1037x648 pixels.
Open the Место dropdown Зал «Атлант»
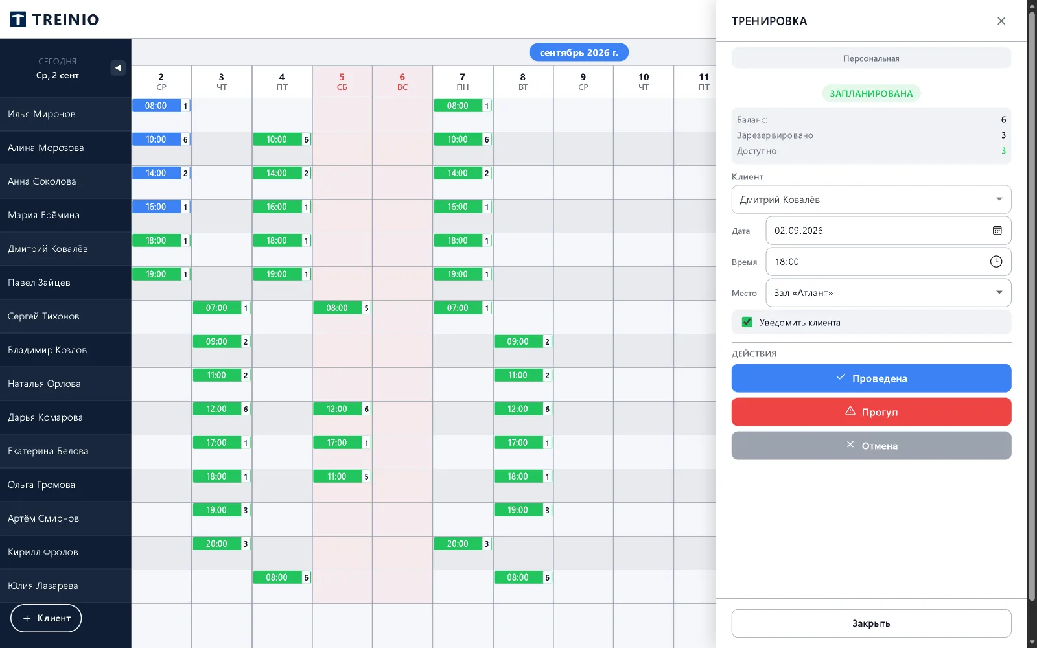click(888, 293)
